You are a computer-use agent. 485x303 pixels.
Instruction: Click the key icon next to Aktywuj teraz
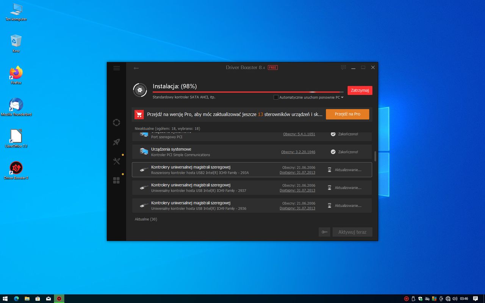(324, 232)
